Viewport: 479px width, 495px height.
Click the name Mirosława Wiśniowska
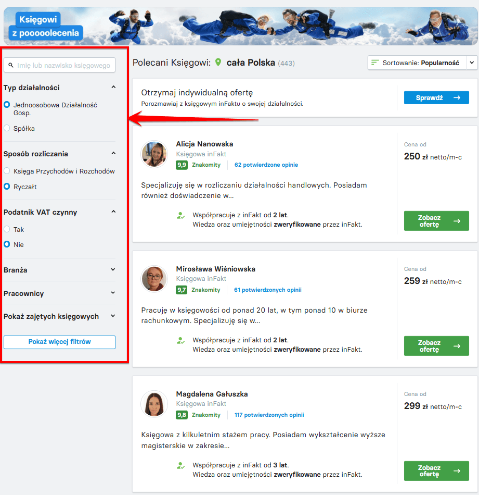click(215, 269)
